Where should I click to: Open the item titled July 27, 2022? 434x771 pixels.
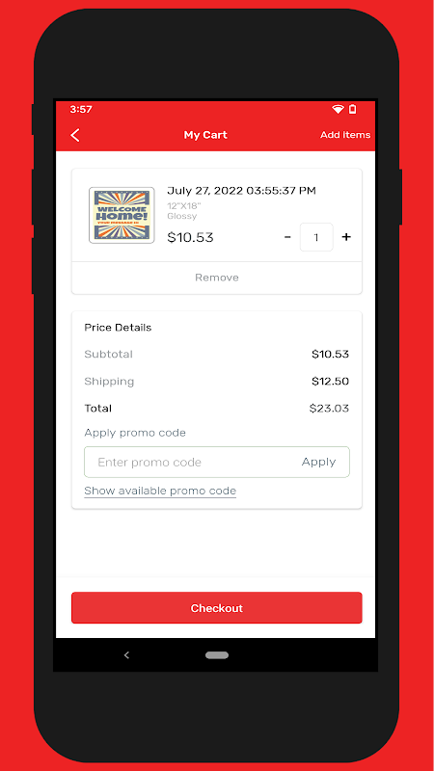(242, 191)
